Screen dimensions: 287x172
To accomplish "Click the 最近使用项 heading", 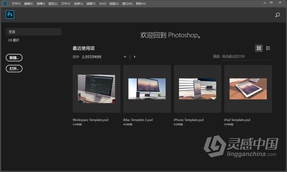I will tap(84, 48).
